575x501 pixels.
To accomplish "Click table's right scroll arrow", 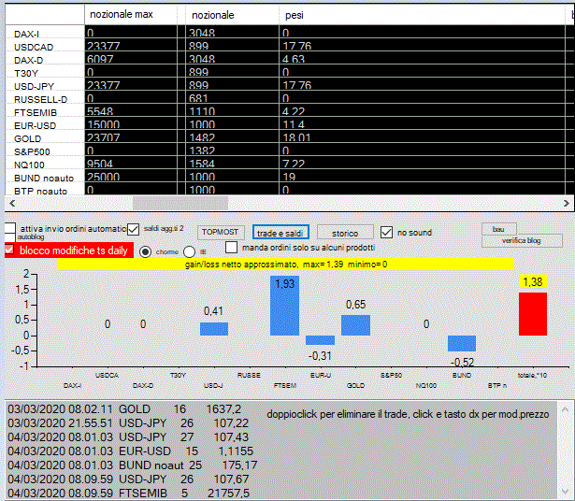I will point(567,203).
